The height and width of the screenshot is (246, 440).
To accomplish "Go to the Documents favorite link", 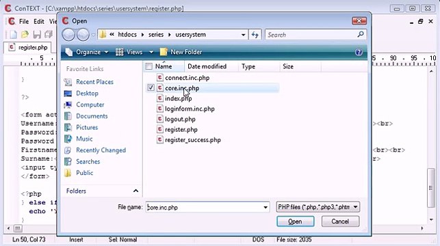I will 92,116.
